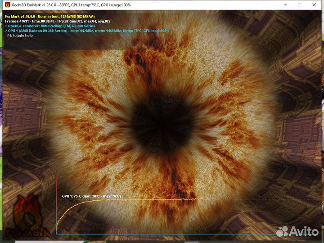Click the GPU load 100% readout
This screenshot has height=243, width=324.
coord(158,31)
